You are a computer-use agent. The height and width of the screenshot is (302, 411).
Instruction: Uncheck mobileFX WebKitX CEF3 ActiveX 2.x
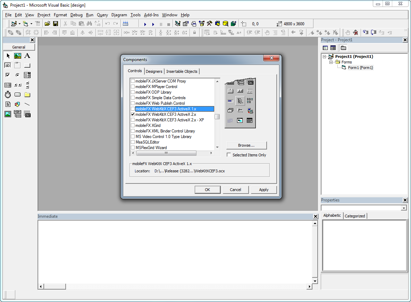(x=133, y=114)
